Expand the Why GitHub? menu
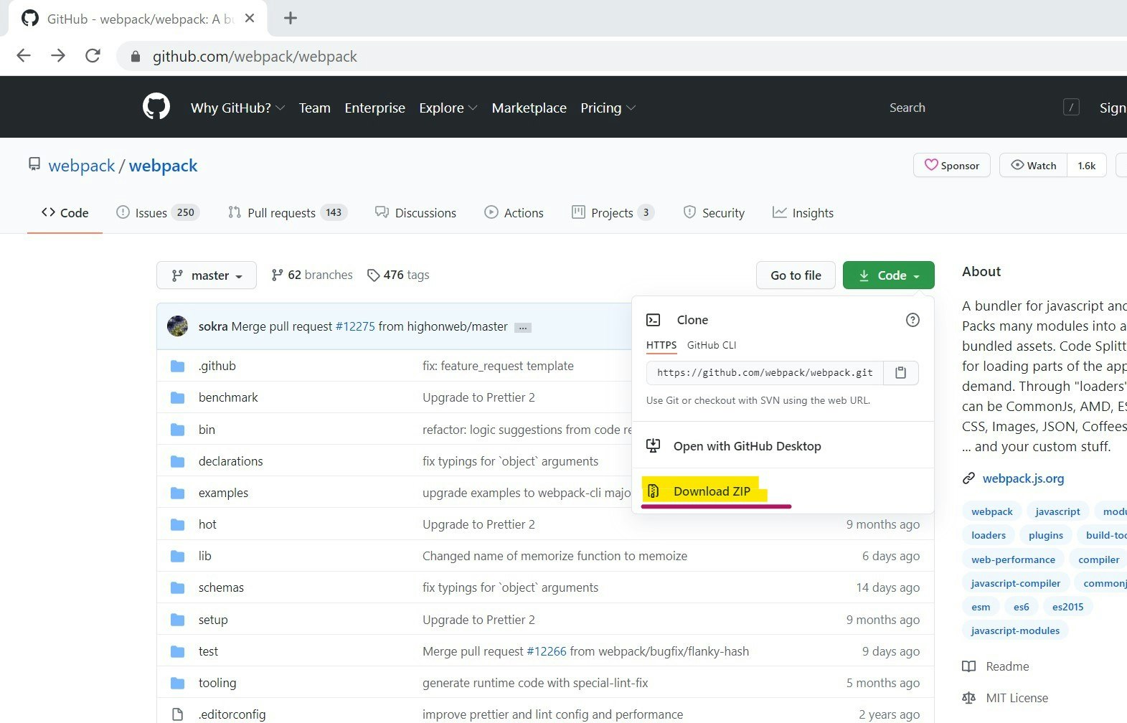The height and width of the screenshot is (723, 1127). (237, 108)
